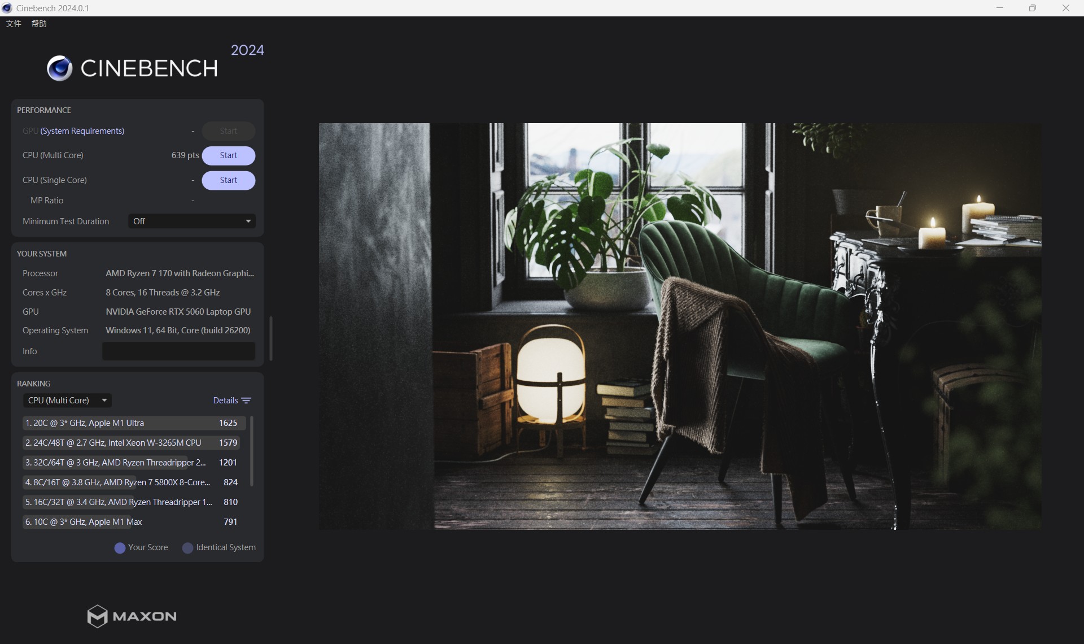Click the Windows 11 operating system text

pos(178,330)
